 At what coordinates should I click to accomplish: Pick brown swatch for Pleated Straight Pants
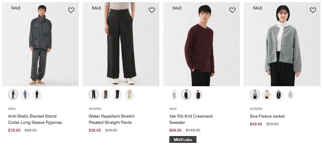point(106,94)
